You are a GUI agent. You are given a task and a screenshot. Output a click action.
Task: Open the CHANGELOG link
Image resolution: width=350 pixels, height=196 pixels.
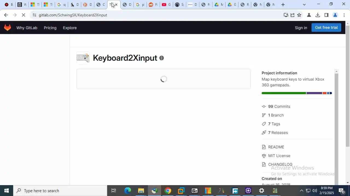[x=280, y=164]
